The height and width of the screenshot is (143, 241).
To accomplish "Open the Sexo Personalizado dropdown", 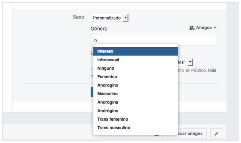I will 109,18.
